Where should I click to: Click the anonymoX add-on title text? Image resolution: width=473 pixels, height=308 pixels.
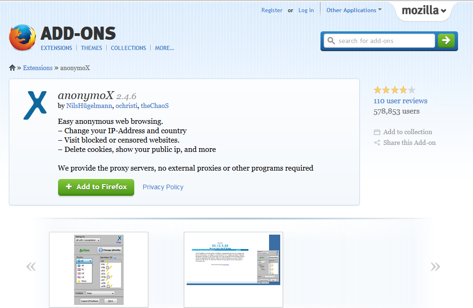coord(86,95)
